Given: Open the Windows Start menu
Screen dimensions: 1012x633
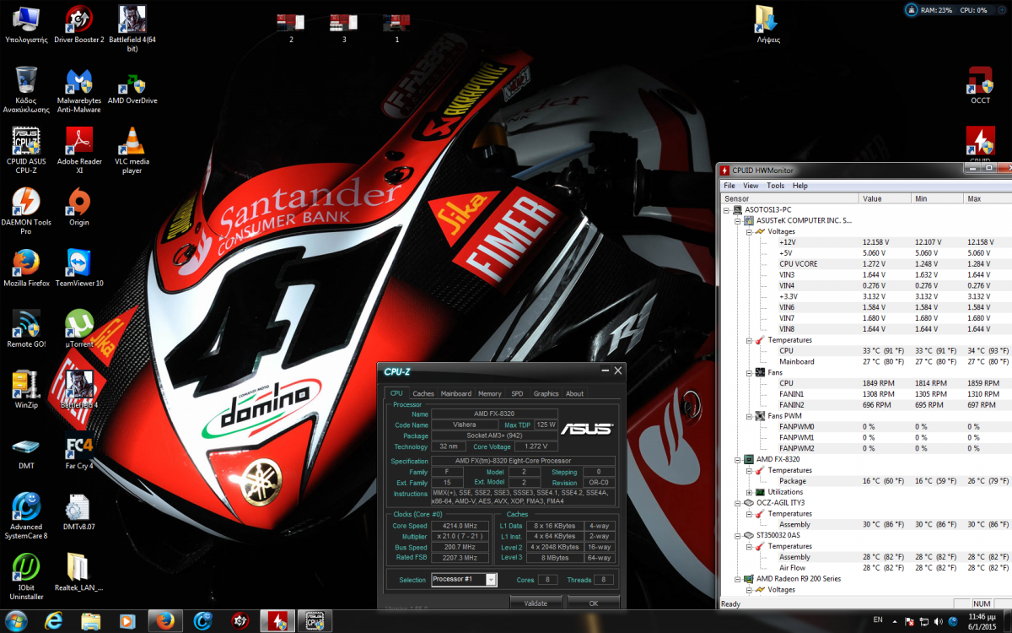Looking at the screenshot, I should (x=17, y=620).
